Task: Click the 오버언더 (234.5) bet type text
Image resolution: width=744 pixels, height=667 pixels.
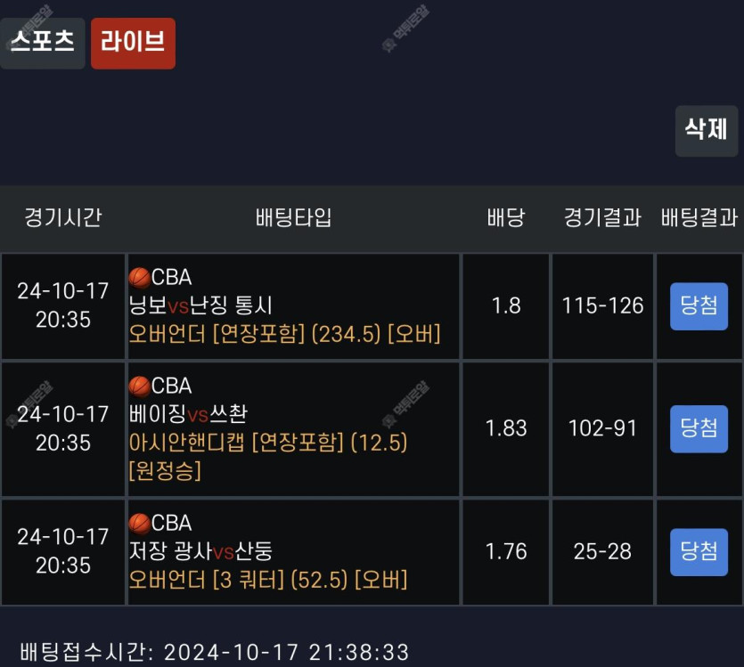Action: (x=285, y=334)
